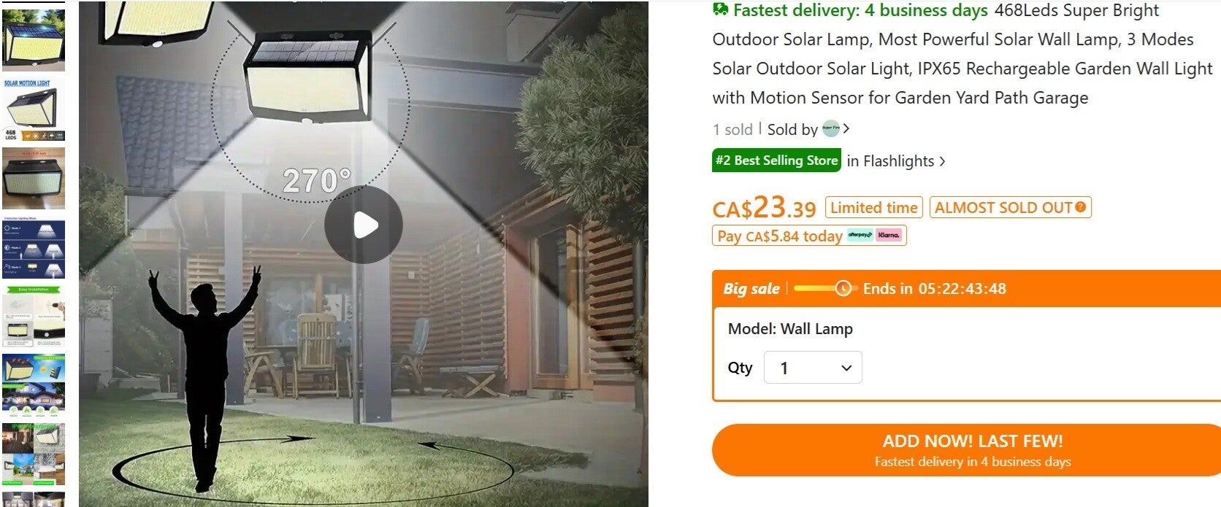The image size is (1221, 507).
Task: Click the ALMOST SOLD OUT info icon
Action: tap(1080, 207)
